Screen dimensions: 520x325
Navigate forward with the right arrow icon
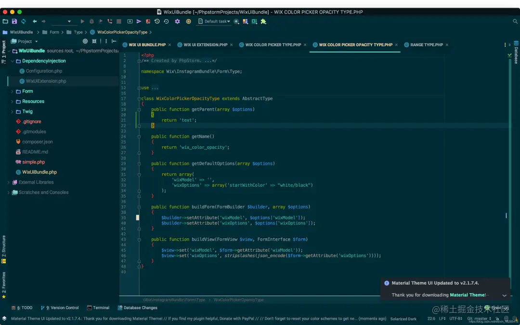43,21
